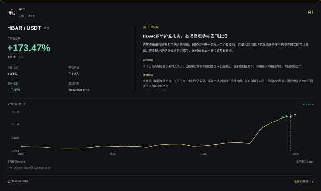Click the +23.92% chart range value
321x191 pixels.
(x=308, y=104)
